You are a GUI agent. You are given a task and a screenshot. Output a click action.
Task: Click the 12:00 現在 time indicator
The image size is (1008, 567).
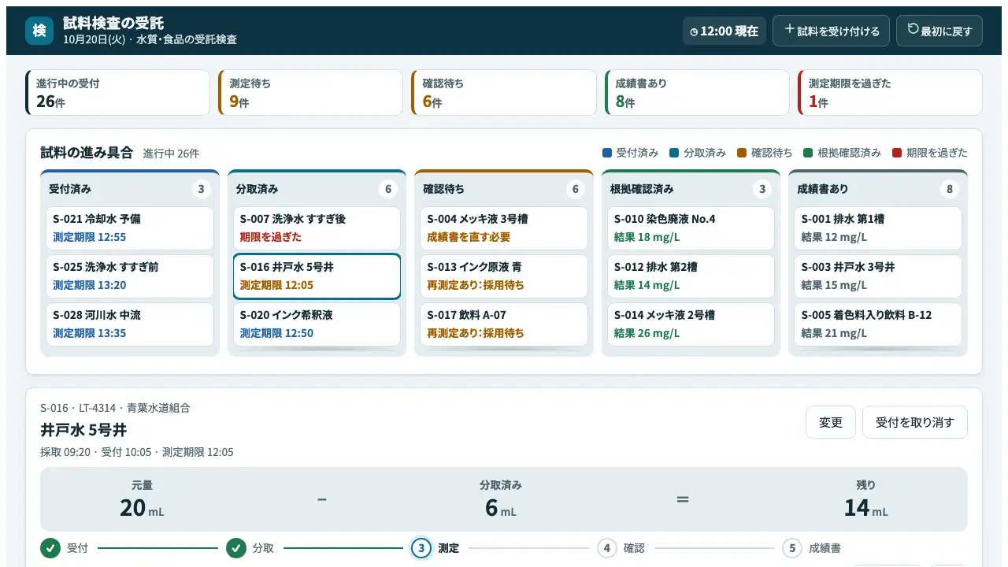click(x=724, y=31)
